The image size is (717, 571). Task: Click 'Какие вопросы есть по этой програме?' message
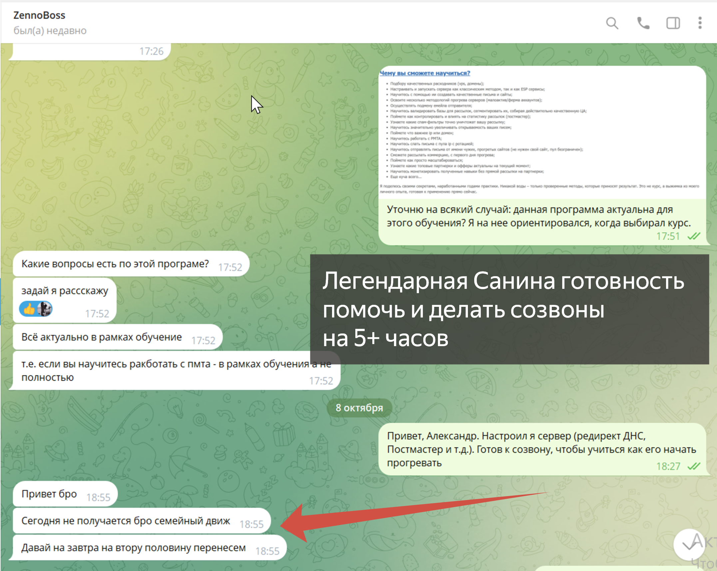(115, 264)
